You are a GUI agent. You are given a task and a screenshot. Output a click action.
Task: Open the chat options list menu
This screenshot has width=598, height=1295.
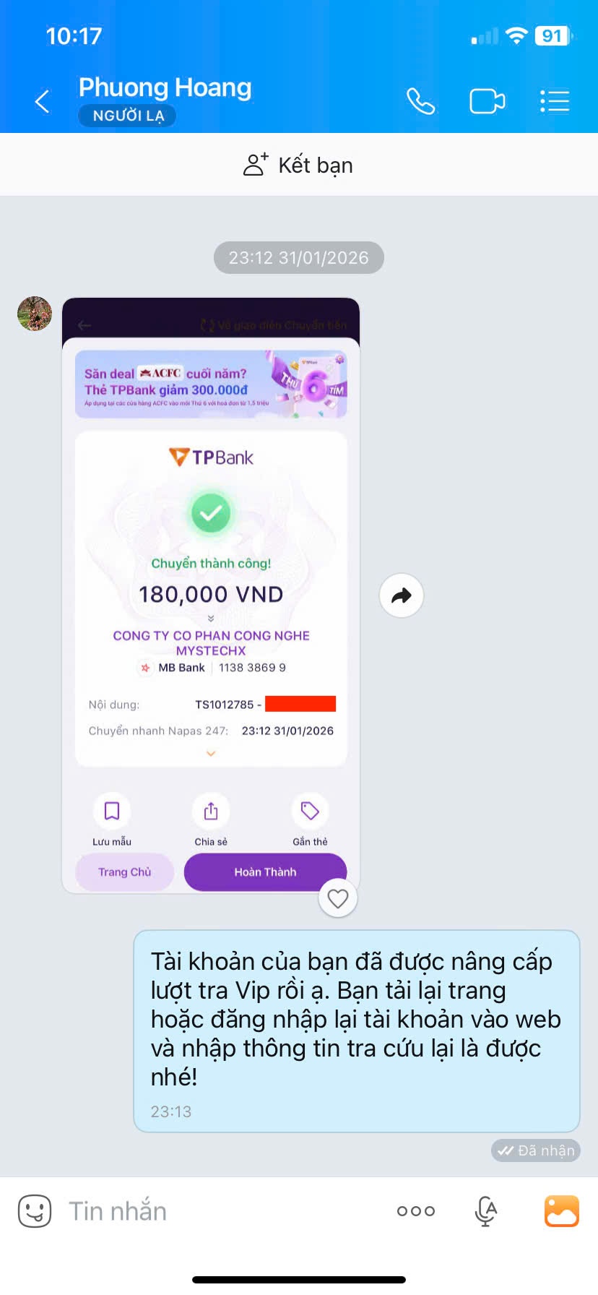(x=555, y=101)
